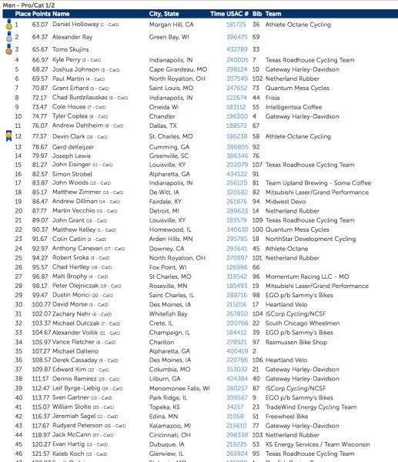The height and width of the screenshot is (462, 398).
Task: Click the bronze medal icon beside Toms Skujins
Action: [x=9, y=49]
